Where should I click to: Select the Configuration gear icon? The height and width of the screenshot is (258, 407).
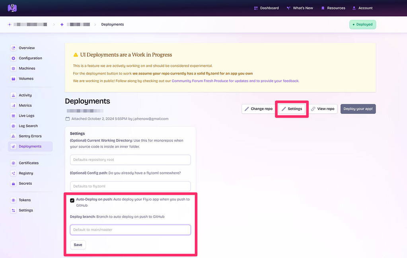point(13,58)
